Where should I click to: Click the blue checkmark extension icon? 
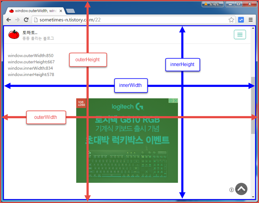click(241, 20)
